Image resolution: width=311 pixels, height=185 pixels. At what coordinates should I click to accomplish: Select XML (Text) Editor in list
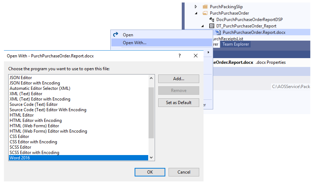pos(26,94)
